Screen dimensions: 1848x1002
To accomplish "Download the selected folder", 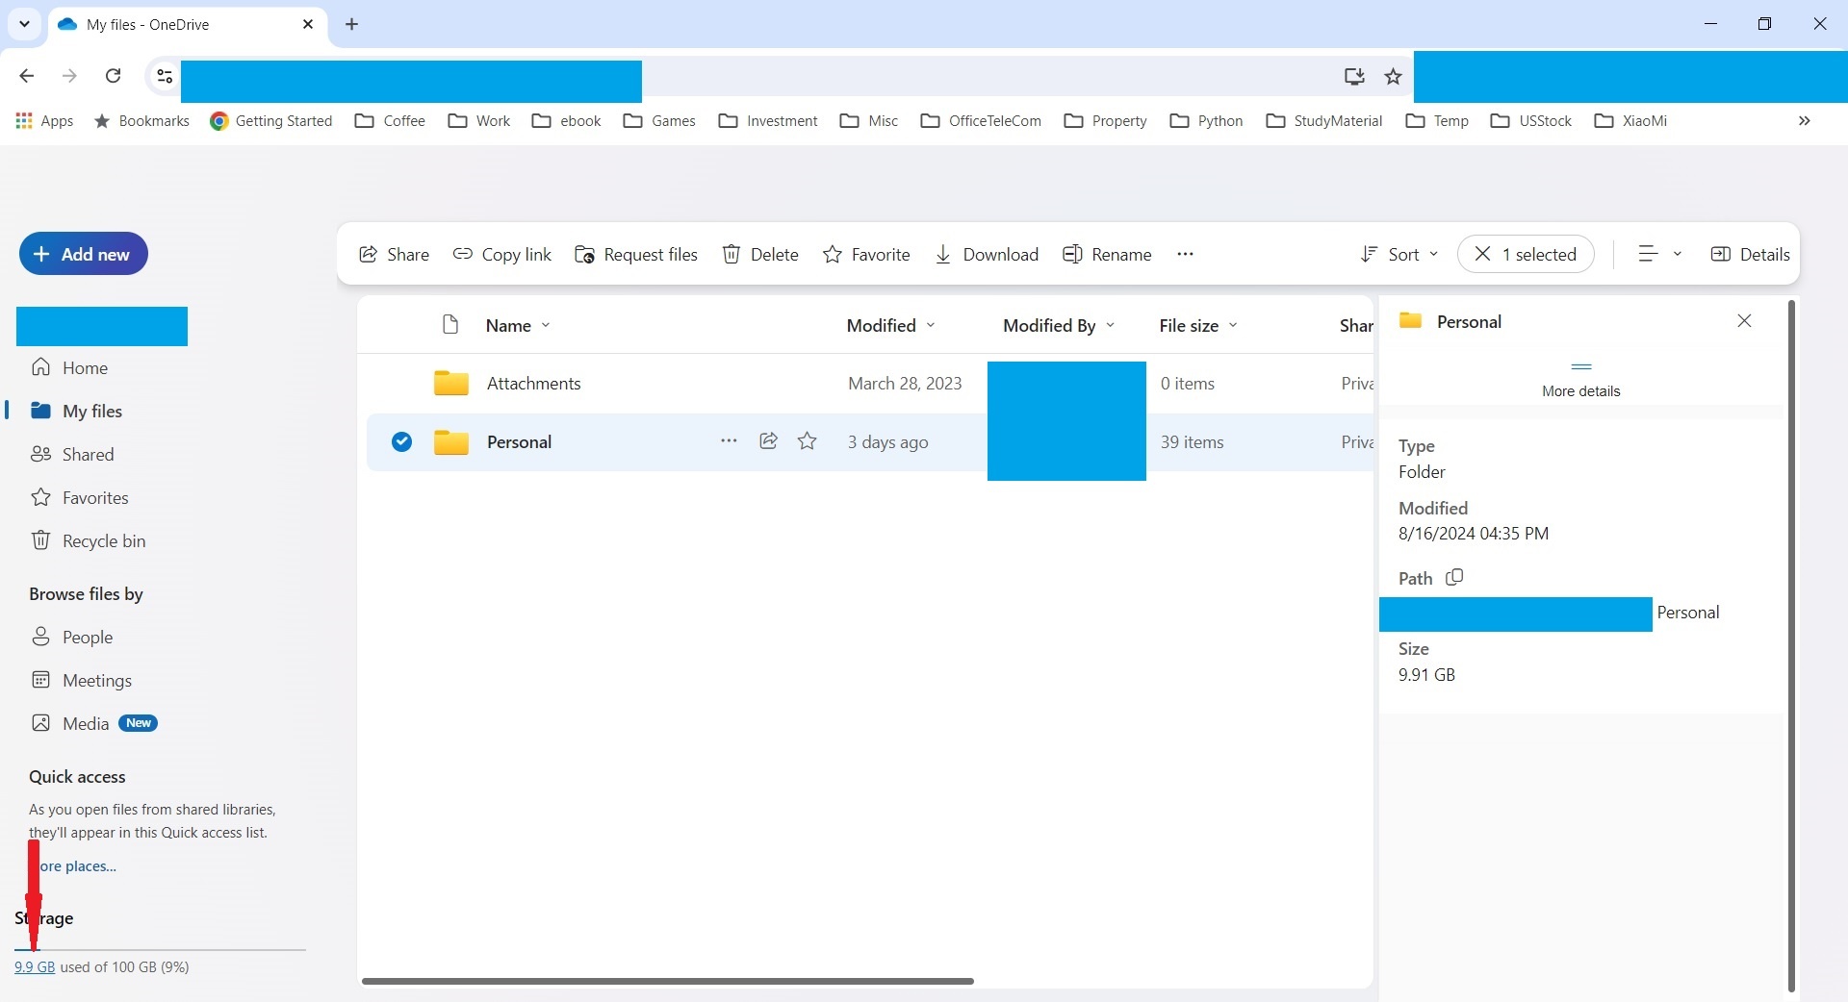I will 987,254.
